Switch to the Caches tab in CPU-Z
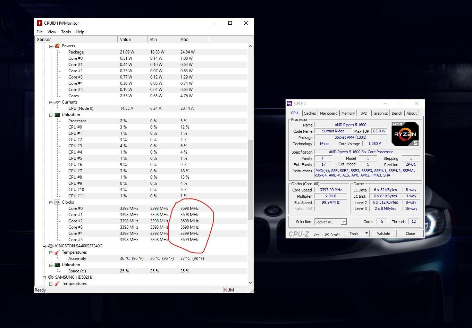The image size is (472, 328). coord(310,113)
